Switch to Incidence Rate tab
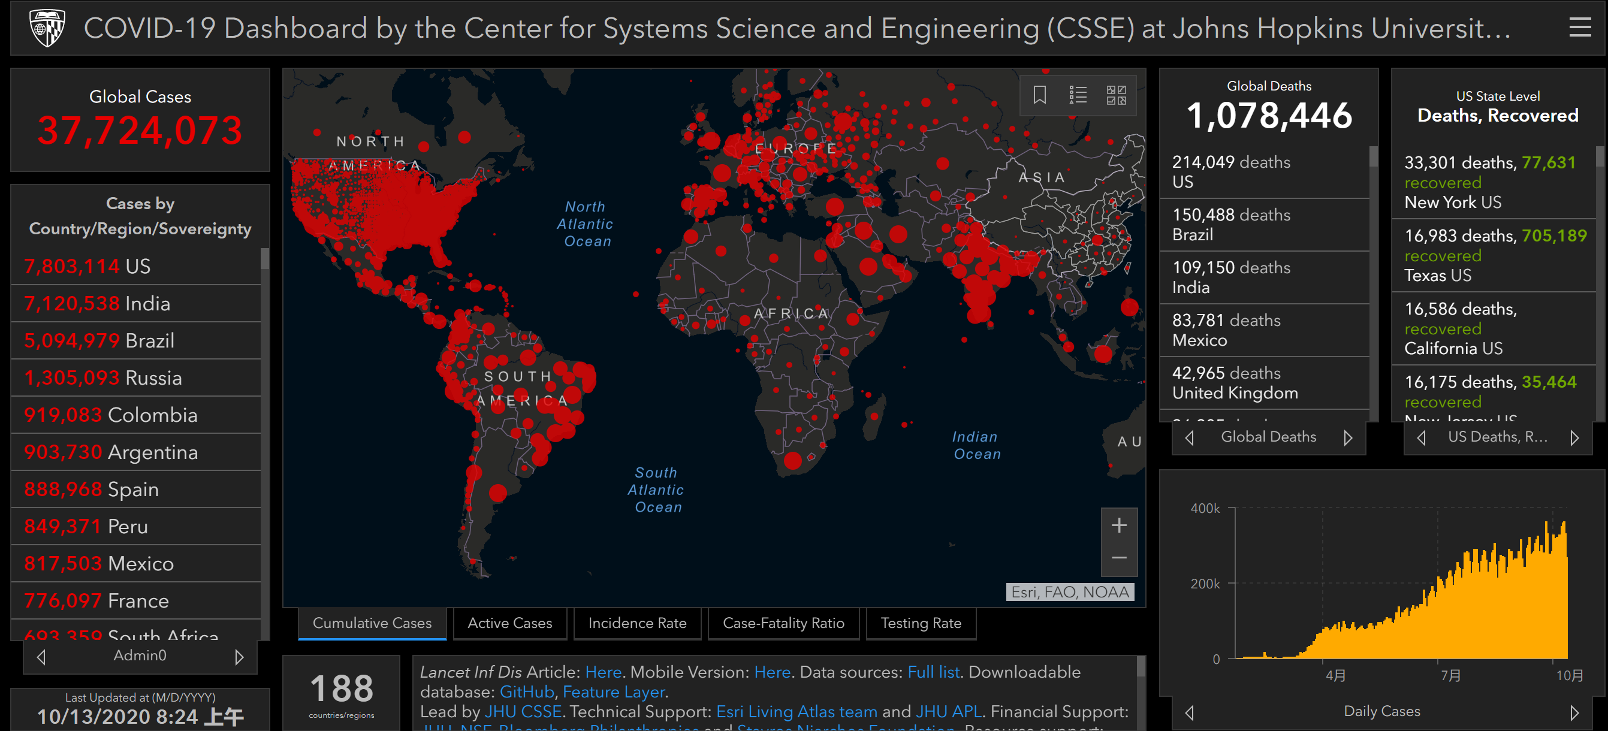The height and width of the screenshot is (731, 1608). coord(636,623)
